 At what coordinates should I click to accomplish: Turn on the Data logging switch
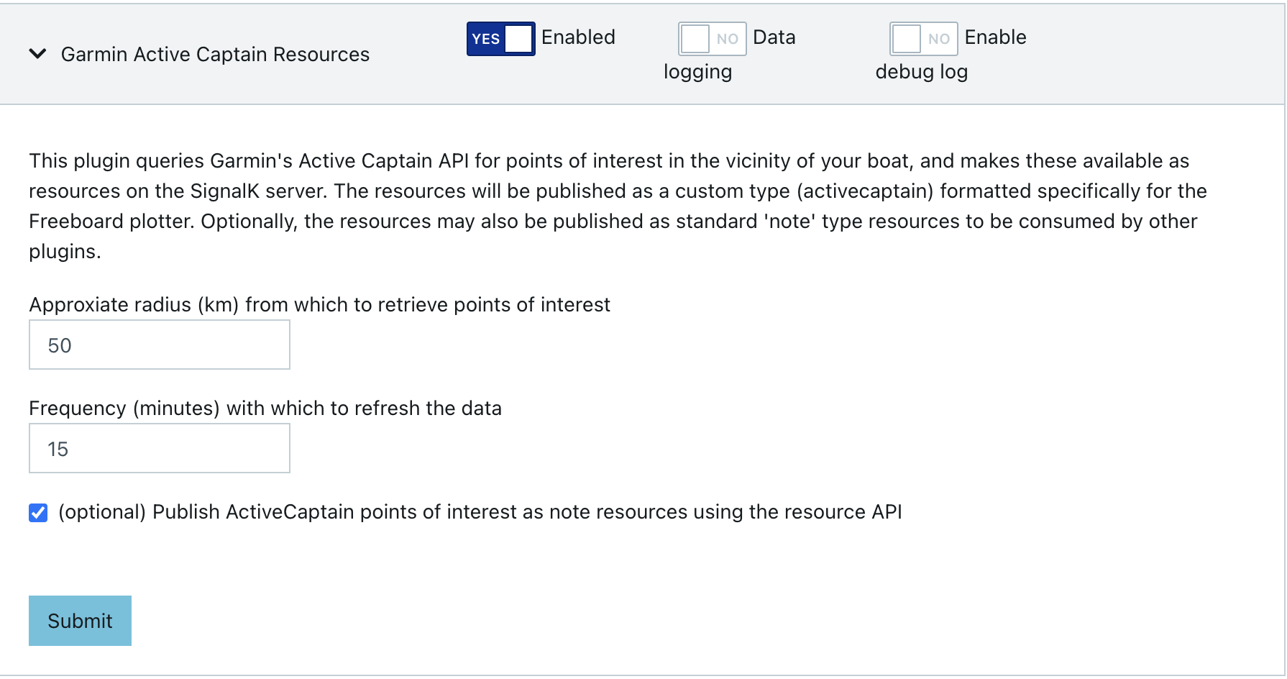712,39
